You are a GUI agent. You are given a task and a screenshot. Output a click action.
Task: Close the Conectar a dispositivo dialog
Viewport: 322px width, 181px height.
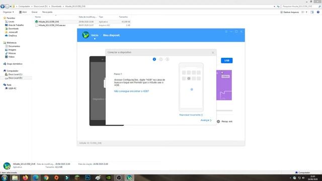point(213,52)
